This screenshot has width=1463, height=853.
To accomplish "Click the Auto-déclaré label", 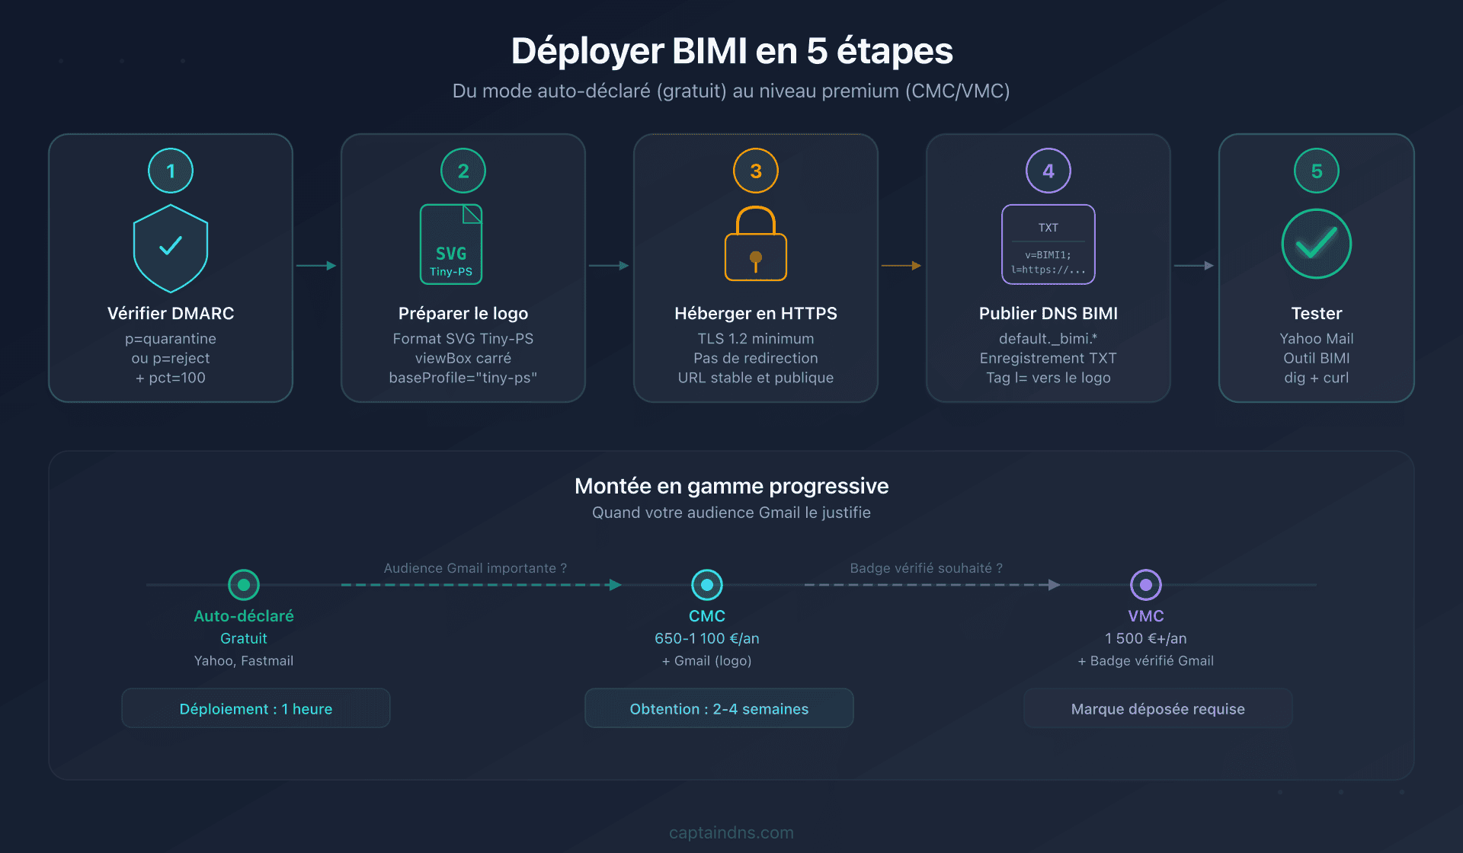I will [244, 615].
